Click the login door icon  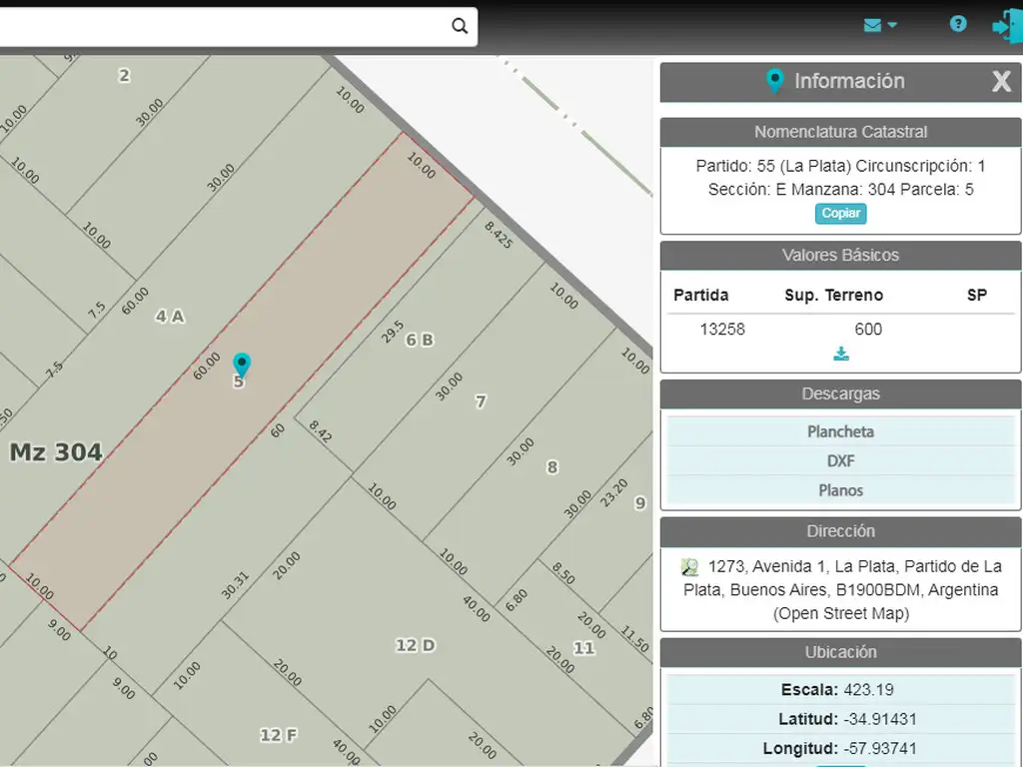click(1004, 26)
